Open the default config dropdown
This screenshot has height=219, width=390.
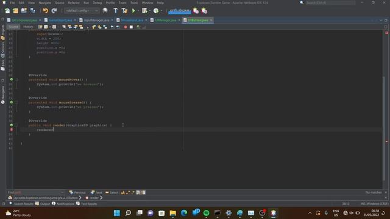82,11
